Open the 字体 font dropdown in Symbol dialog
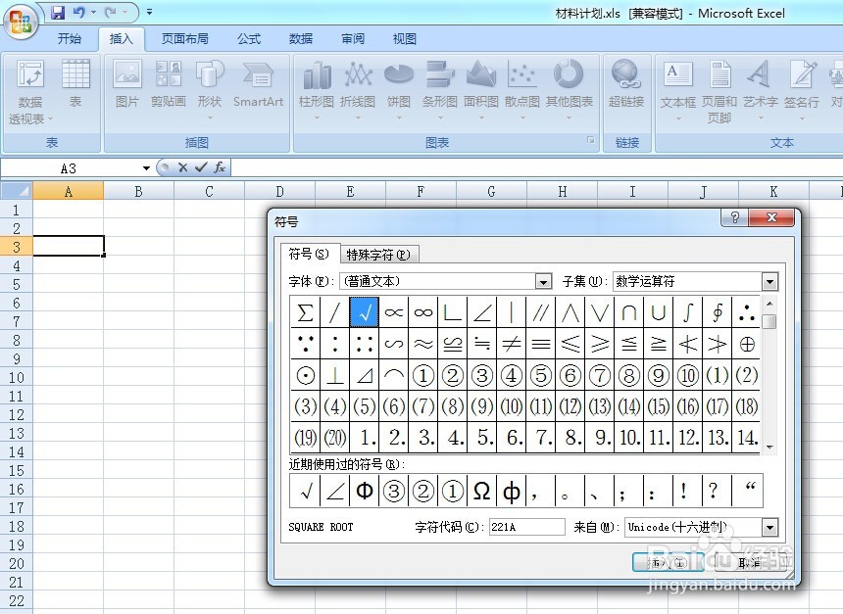This screenshot has width=843, height=614. pos(543,281)
